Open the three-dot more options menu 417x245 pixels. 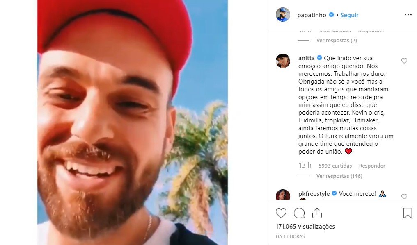tap(408, 15)
